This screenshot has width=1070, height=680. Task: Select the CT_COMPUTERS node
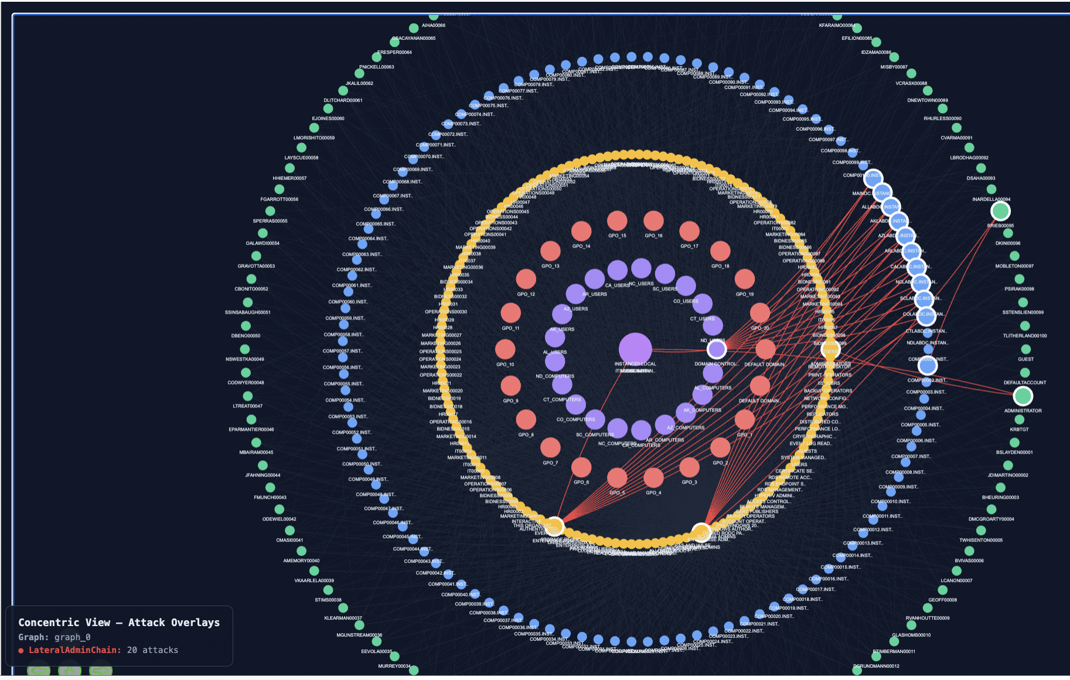562,385
